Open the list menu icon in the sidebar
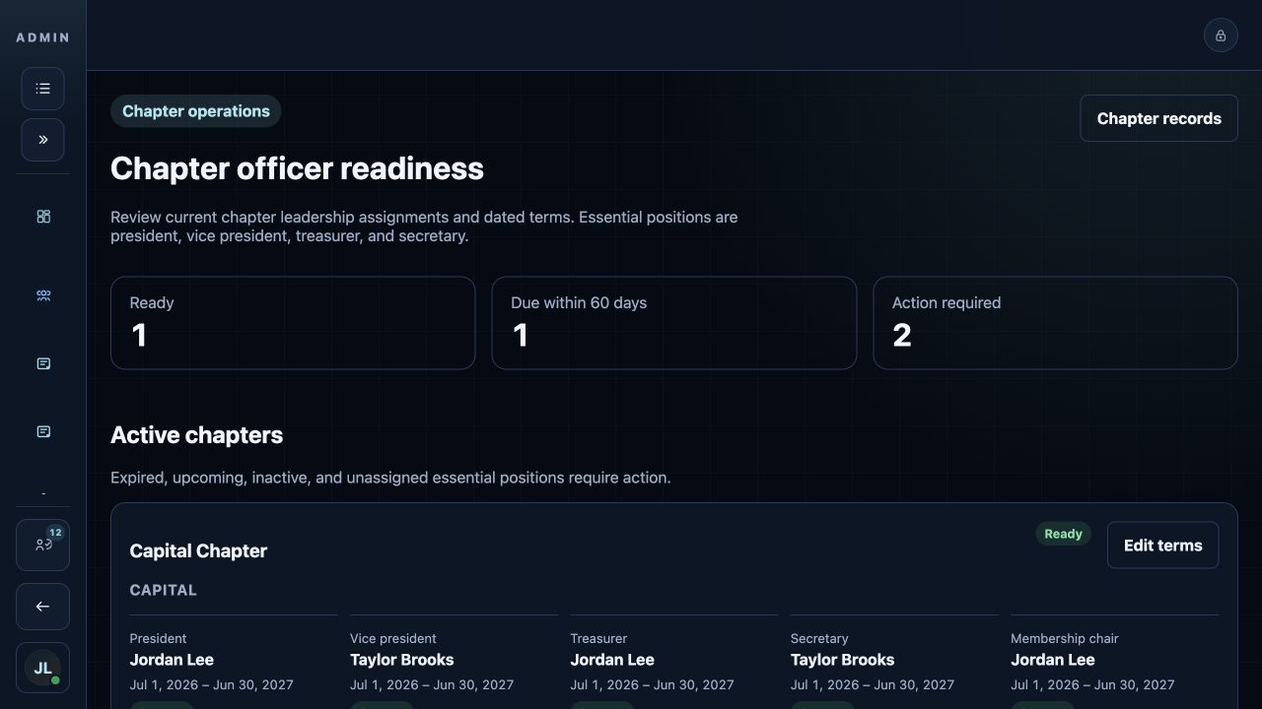This screenshot has height=709, width=1262. (43, 89)
